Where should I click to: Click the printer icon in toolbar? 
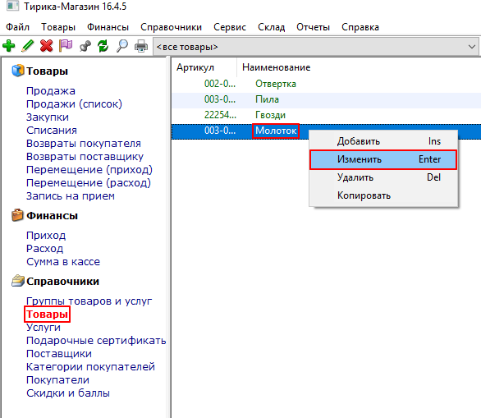[141, 46]
